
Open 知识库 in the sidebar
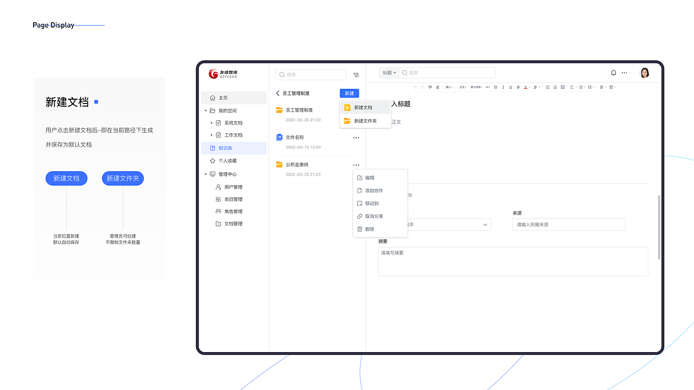tap(234, 148)
